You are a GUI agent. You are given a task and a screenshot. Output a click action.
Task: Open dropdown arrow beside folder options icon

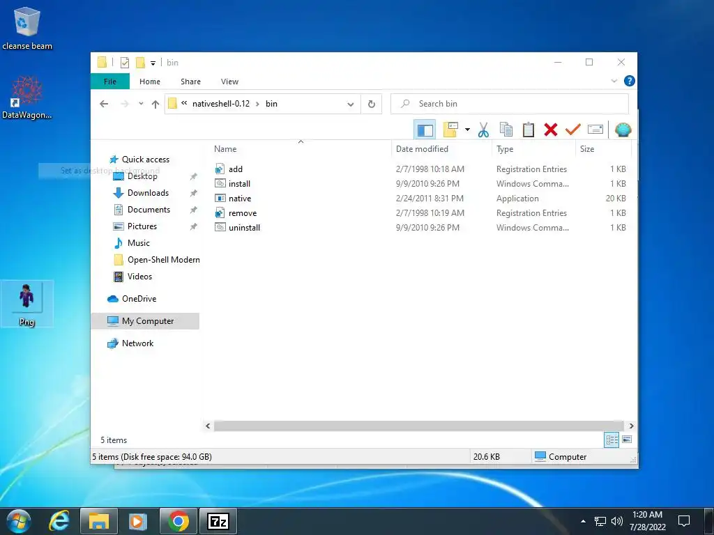[x=467, y=130]
